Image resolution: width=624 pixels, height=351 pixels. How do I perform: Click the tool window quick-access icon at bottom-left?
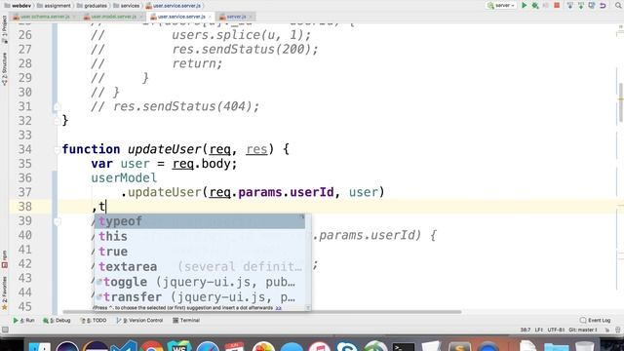pos(5,330)
